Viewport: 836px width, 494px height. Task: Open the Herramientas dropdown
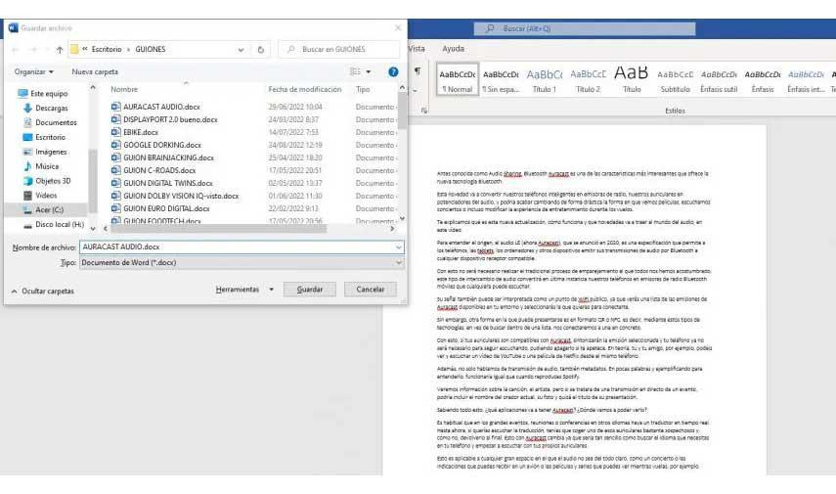tap(244, 290)
